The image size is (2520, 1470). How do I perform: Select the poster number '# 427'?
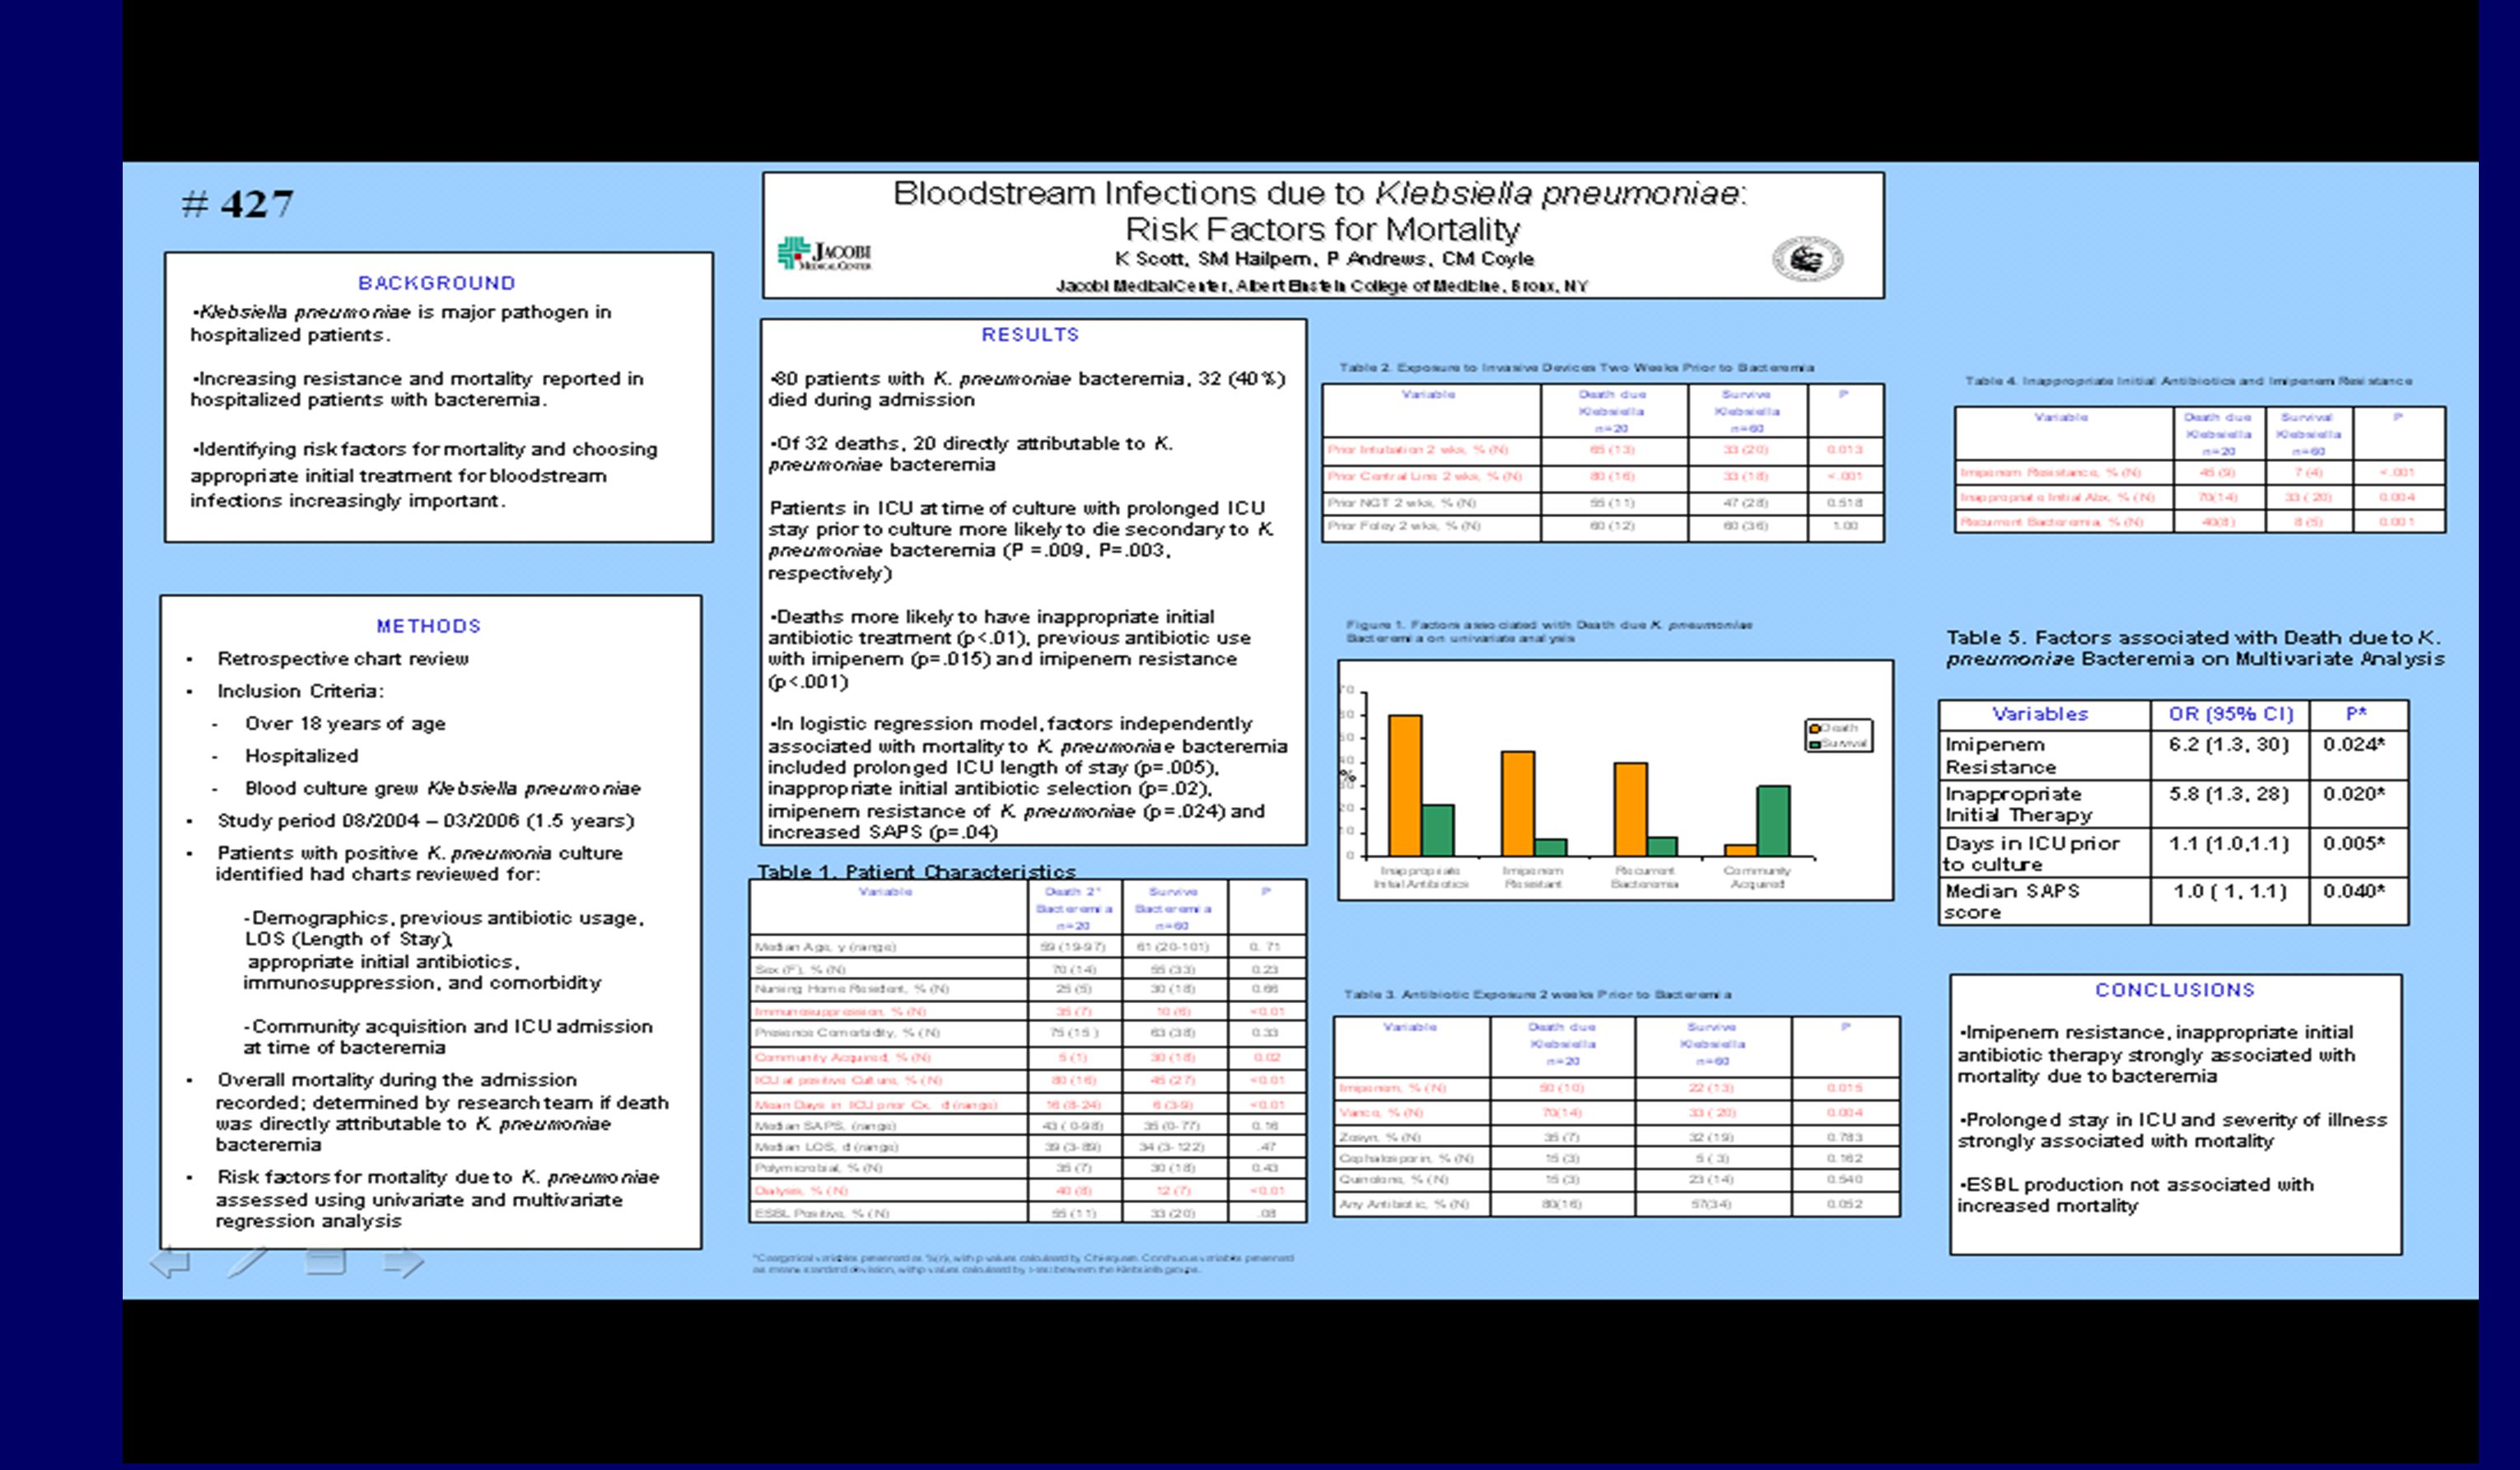(237, 204)
